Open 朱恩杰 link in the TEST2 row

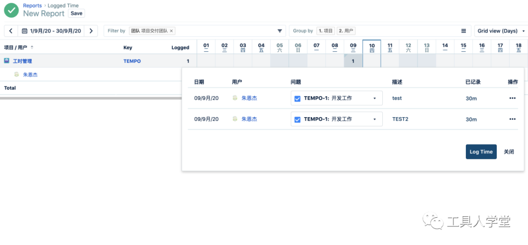coord(249,119)
